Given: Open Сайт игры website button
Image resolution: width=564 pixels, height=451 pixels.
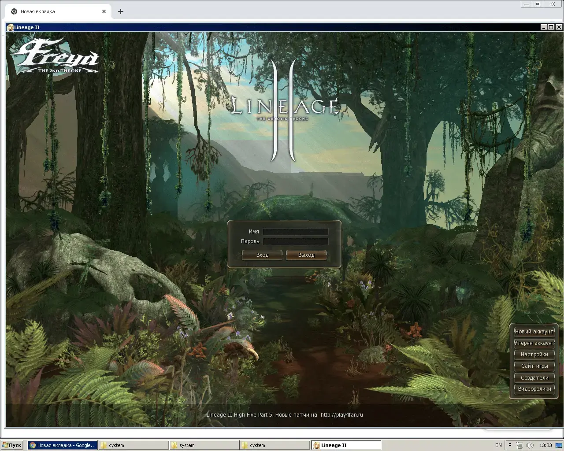Looking at the screenshot, I should (534, 366).
